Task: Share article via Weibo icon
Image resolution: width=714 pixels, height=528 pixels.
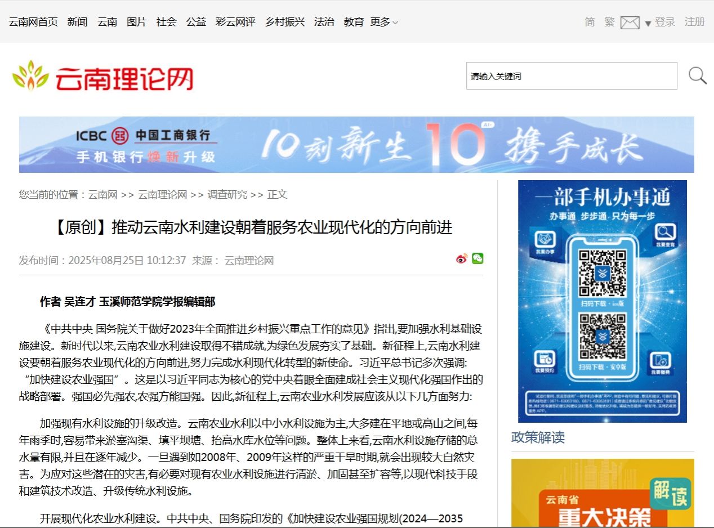Action: tap(462, 259)
